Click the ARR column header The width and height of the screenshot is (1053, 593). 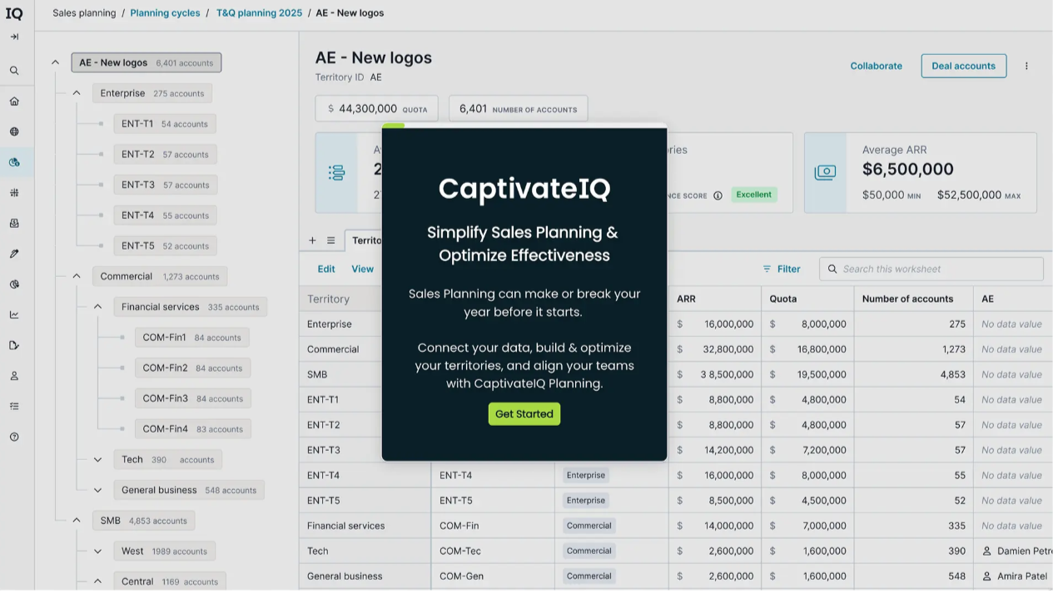[714, 299]
